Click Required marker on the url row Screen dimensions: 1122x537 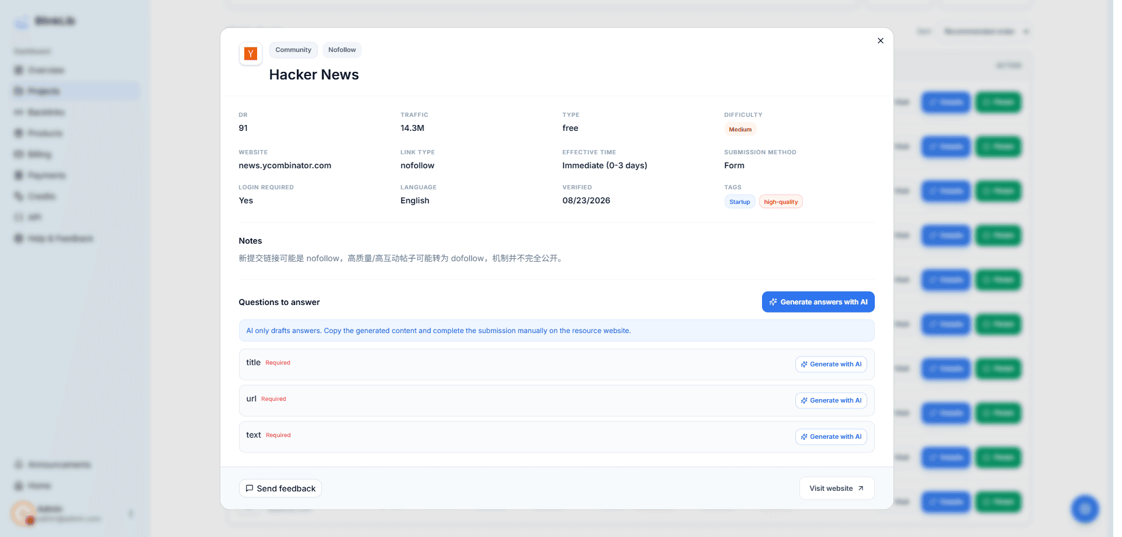(273, 399)
